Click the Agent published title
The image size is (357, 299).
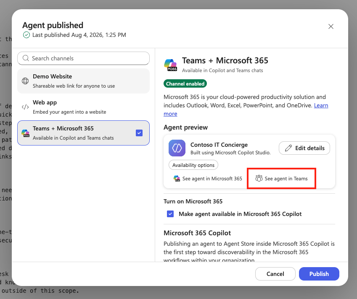coord(53,25)
